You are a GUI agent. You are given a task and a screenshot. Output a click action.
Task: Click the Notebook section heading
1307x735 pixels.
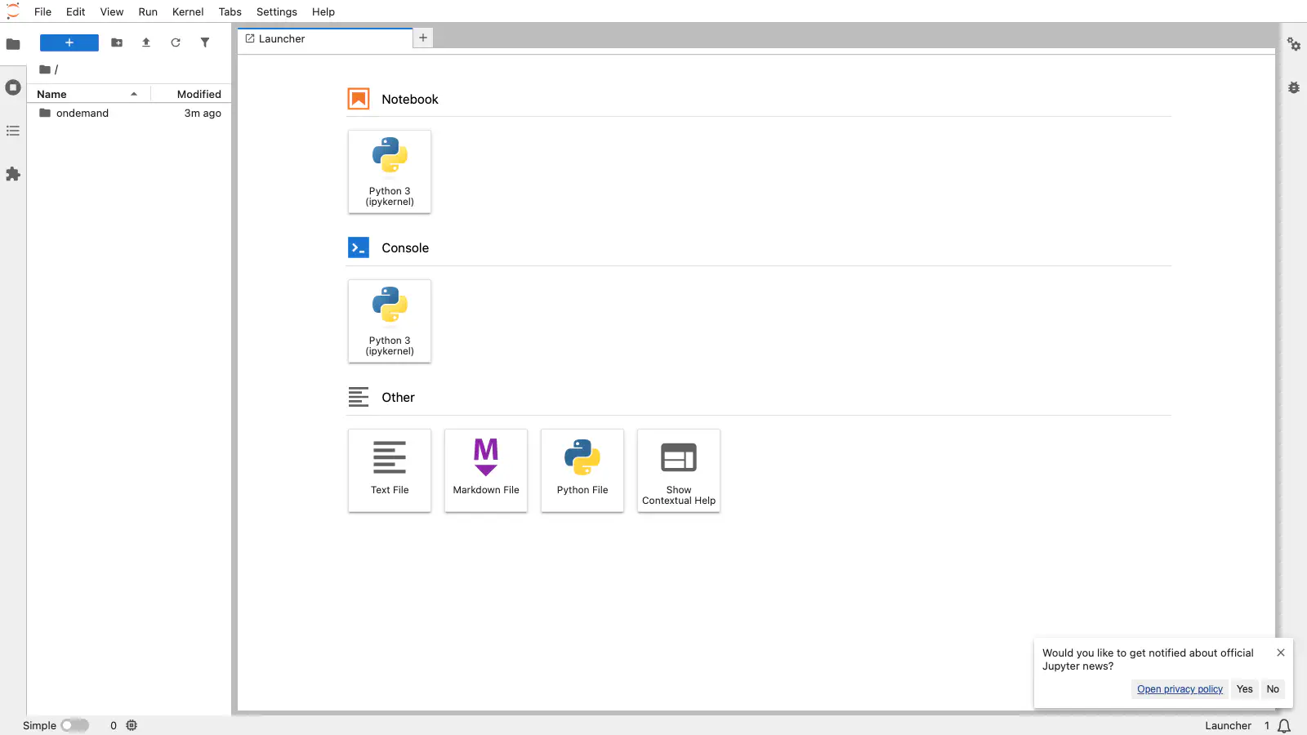[x=410, y=99]
